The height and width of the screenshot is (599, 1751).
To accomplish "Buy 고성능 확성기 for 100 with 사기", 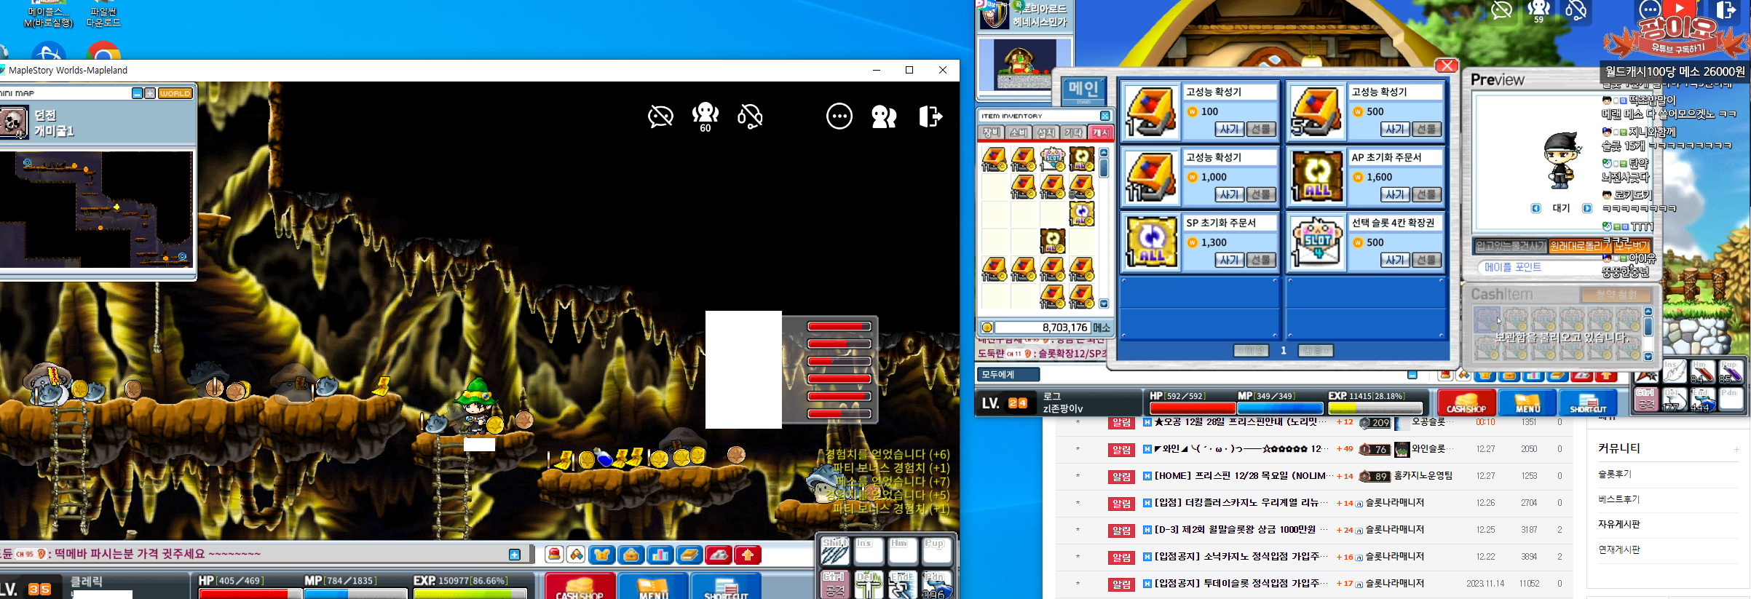I will pos(1229,129).
